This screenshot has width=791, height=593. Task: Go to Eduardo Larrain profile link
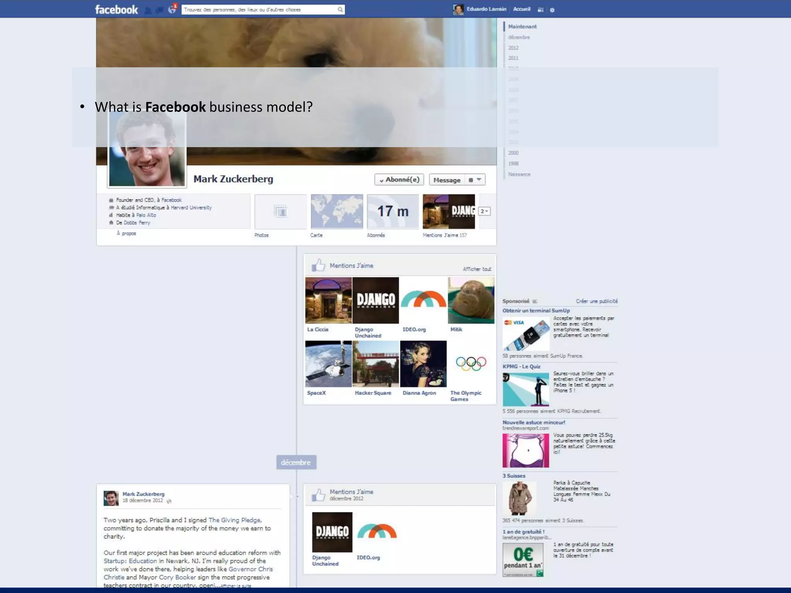(486, 9)
